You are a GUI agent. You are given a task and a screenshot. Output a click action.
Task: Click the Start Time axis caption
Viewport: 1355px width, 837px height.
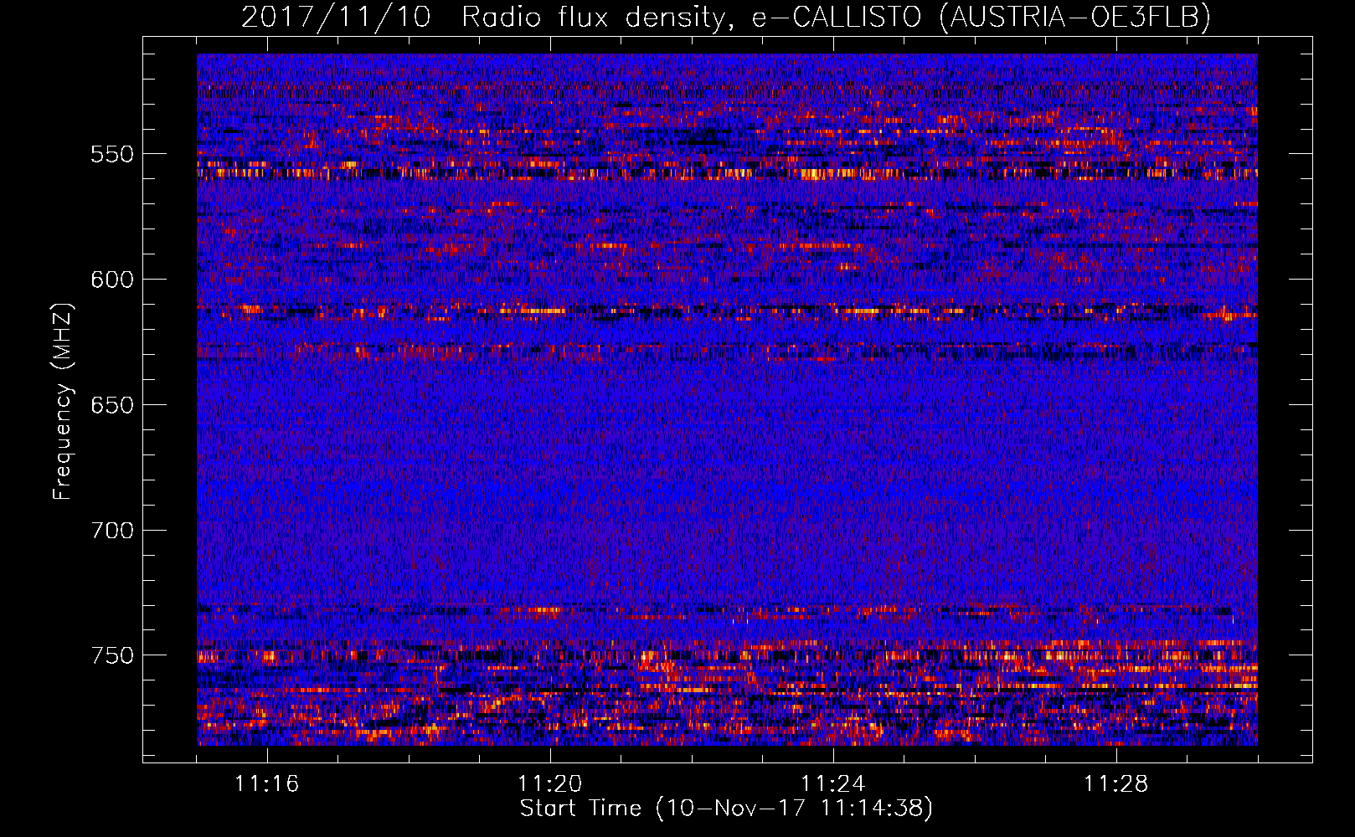tap(726, 809)
